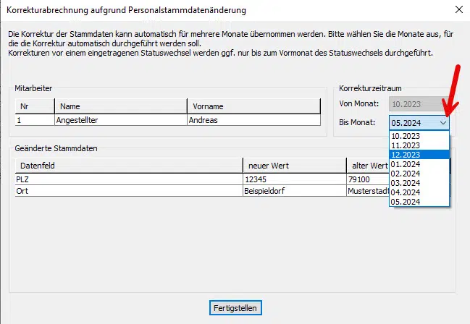Open the Bis Monat dropdown arrow
This screenshot has width=470, height=324.
point(443,123)
